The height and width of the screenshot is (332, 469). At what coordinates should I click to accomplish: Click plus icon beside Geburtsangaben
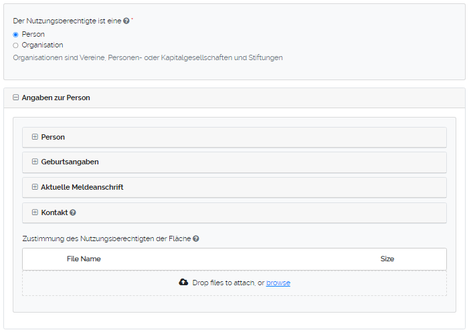(35, 162)
